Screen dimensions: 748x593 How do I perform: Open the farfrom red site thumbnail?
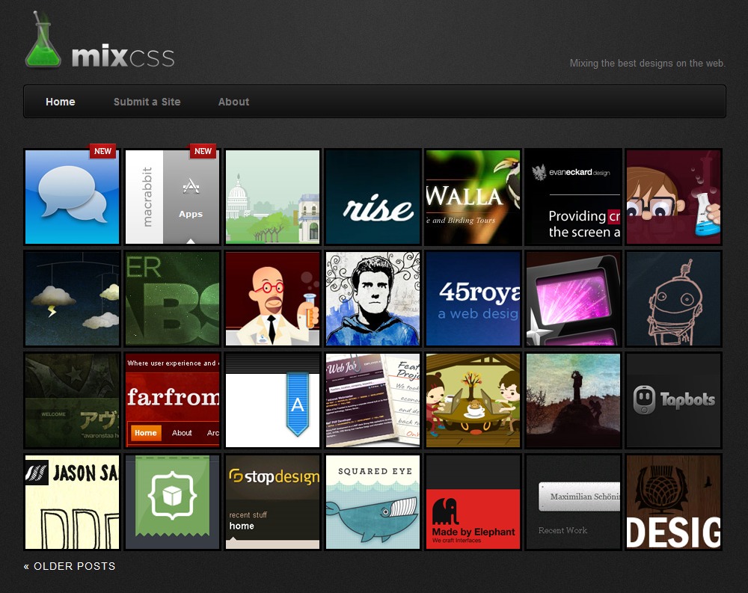pyautogui.click(x=172, y=400)
